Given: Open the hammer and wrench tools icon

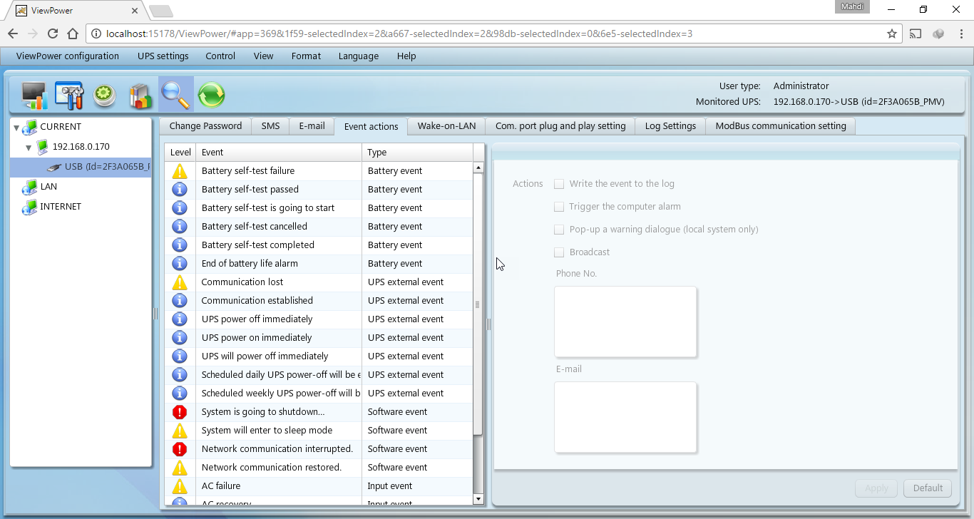Looking at the screenshot, I should tap(69, 95).
